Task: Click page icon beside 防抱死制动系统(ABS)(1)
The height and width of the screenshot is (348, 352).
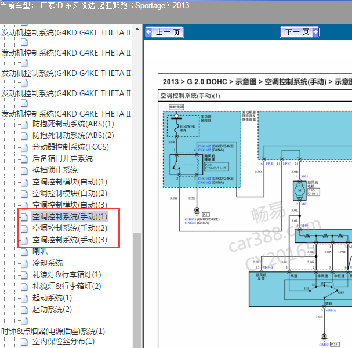Action: click(x=24, y=124)
